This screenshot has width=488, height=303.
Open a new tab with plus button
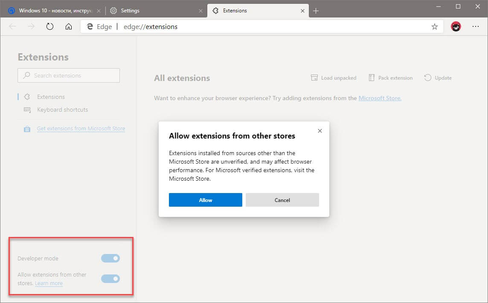pyautogui.click(x=316, y=11)
